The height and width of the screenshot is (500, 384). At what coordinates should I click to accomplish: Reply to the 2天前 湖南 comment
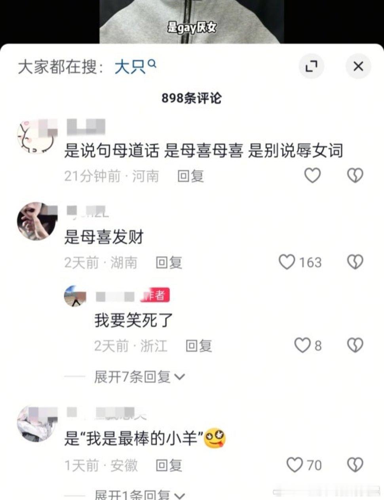pyautogui.click(x=169, y=262)
